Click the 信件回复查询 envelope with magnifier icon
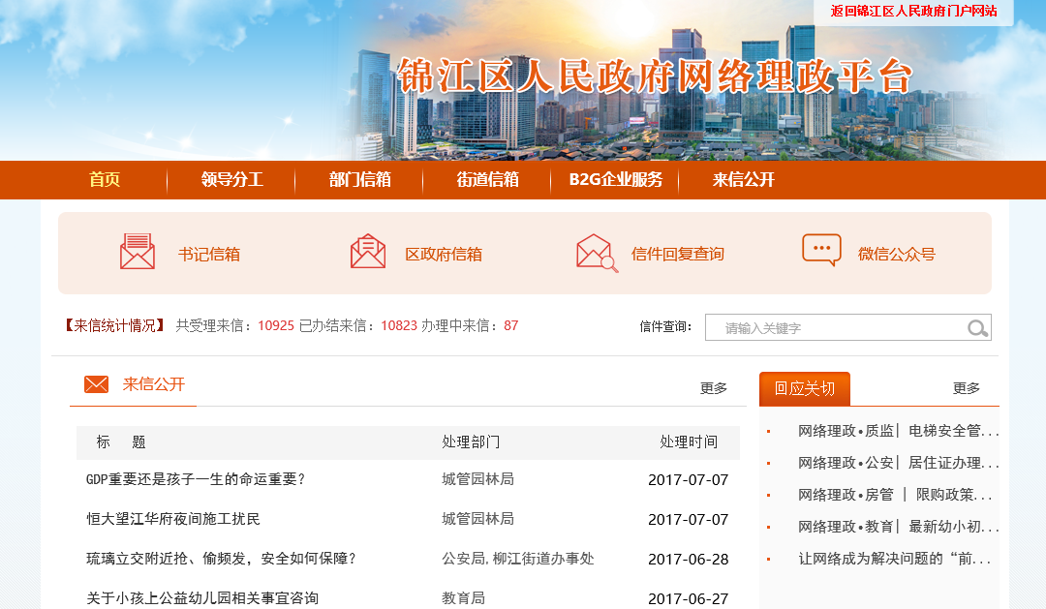 597,253
